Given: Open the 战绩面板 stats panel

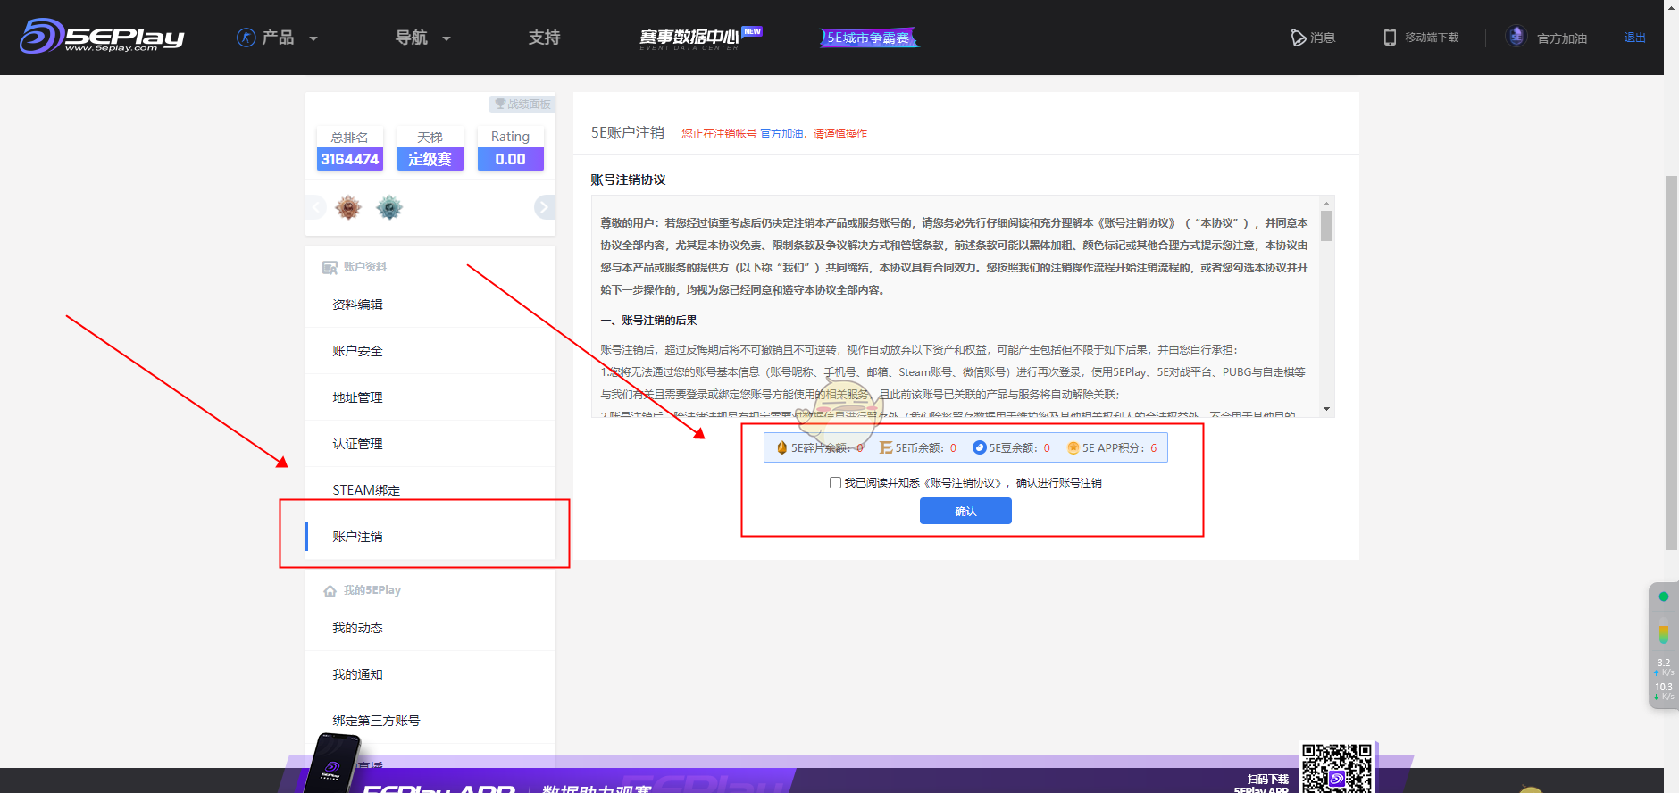Looking at the screenshot, I should point(522,104).
